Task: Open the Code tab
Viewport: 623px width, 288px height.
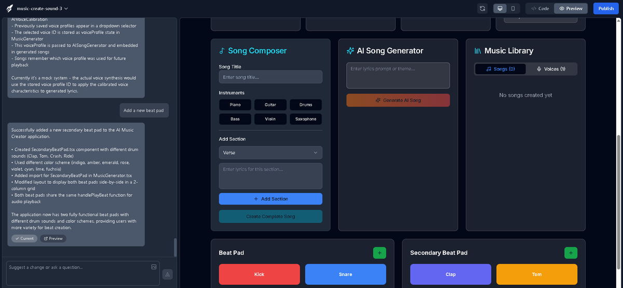Action: [540, 8]
